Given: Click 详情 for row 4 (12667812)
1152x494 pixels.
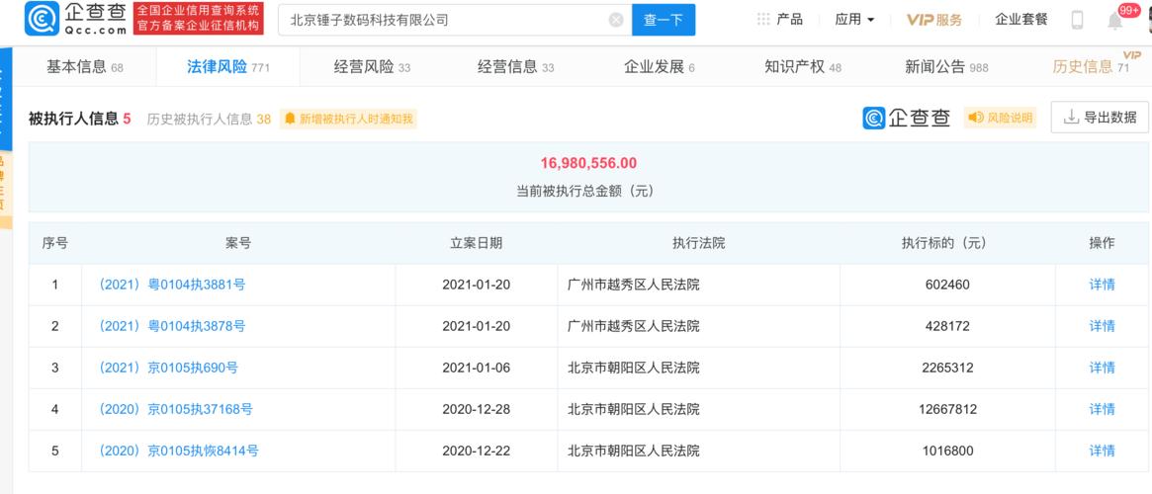Looking at the screenshot, I should tap(1102, 409).
